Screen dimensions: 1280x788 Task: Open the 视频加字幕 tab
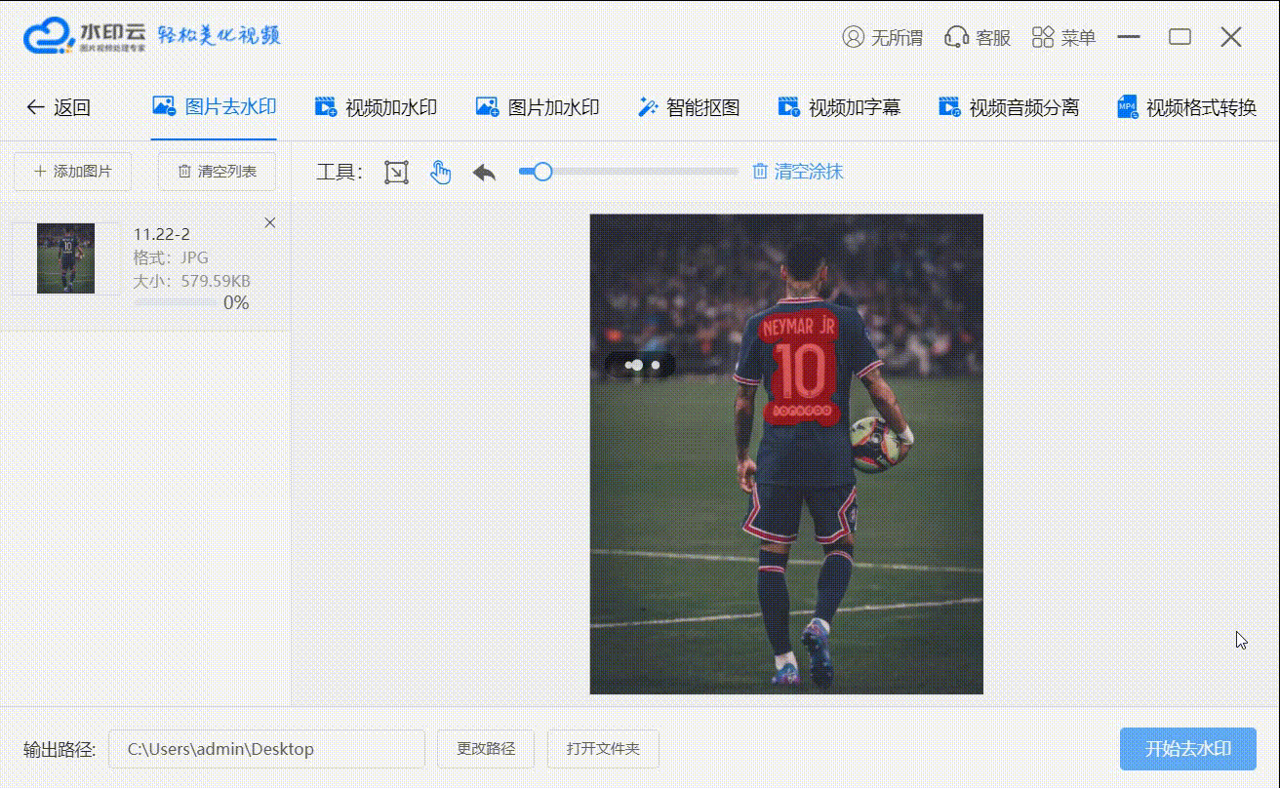click(839, 107)
